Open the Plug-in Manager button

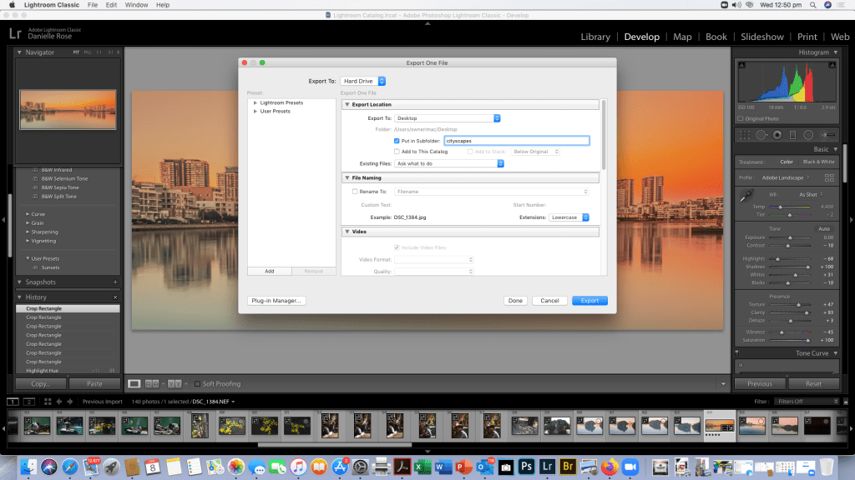[276, 301]
